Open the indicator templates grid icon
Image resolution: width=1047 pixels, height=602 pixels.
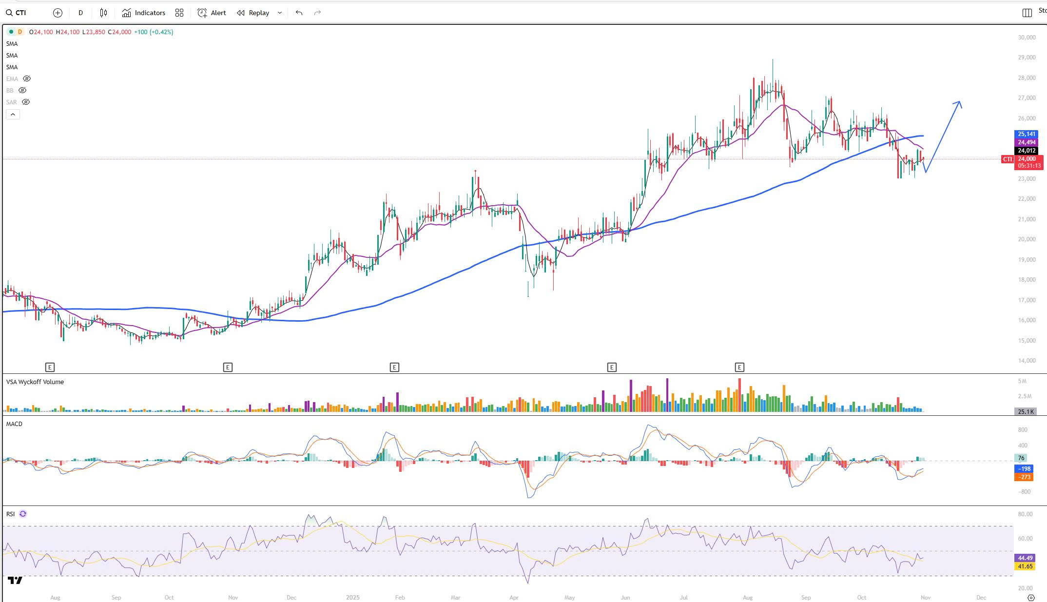point(179,13)
